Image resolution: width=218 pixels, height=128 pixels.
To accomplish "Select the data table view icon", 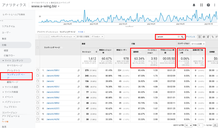I will pyautogui.click(x=199, y=37).
